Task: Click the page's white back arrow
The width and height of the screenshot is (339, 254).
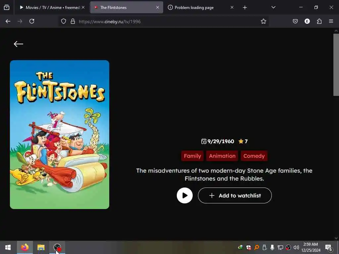Action: coord(19,44)
